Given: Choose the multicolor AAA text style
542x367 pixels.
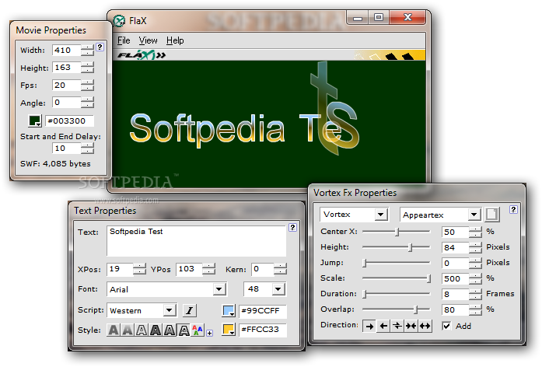Looking at the screenshot, I should [198, 330].
